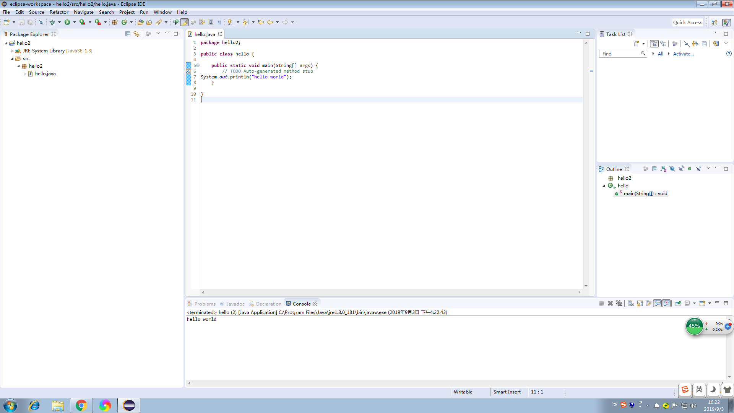The width and height of the screenshot is (734, 413).
Task: Sort Outline members alphabetically
Action: click(x=663, y=169)
